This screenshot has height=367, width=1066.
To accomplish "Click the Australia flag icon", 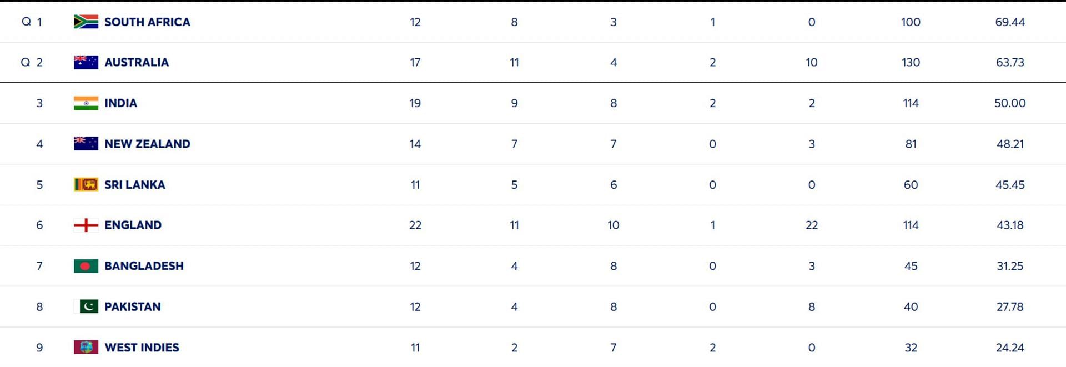I will [86, 62].
